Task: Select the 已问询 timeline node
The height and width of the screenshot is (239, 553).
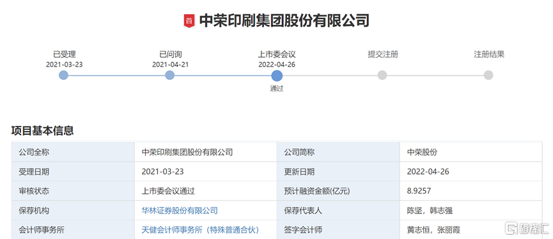Action: (169, 75)
